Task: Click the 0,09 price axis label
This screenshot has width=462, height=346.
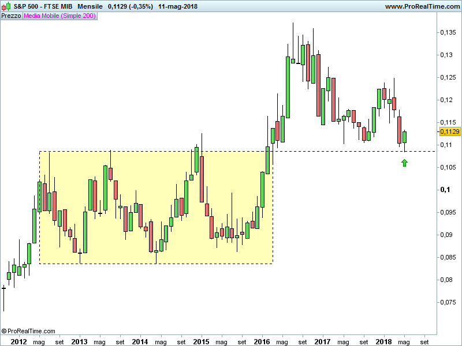Action: coord(446,235)
